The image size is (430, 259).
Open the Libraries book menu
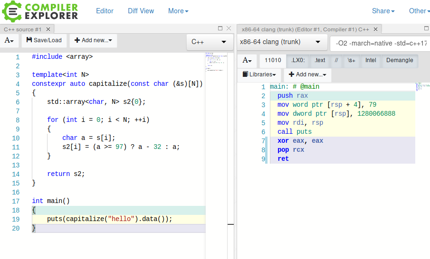(259, 75)
